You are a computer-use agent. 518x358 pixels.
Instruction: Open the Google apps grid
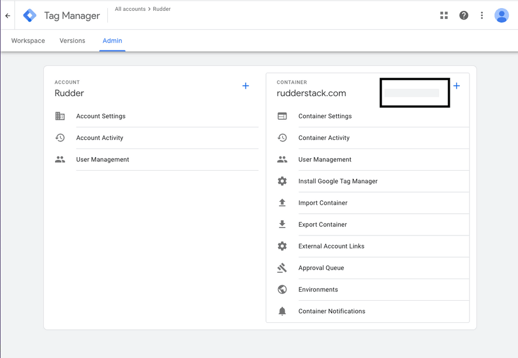point(444,15)
